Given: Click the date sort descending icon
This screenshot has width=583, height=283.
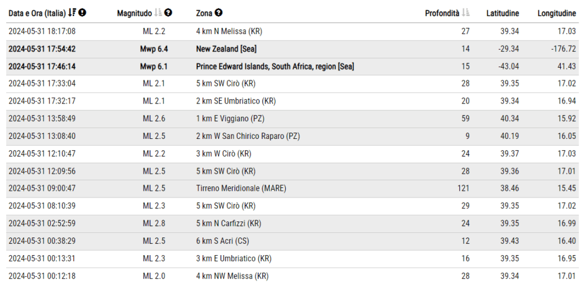Looking at the screenshot, I should point(72,13).
